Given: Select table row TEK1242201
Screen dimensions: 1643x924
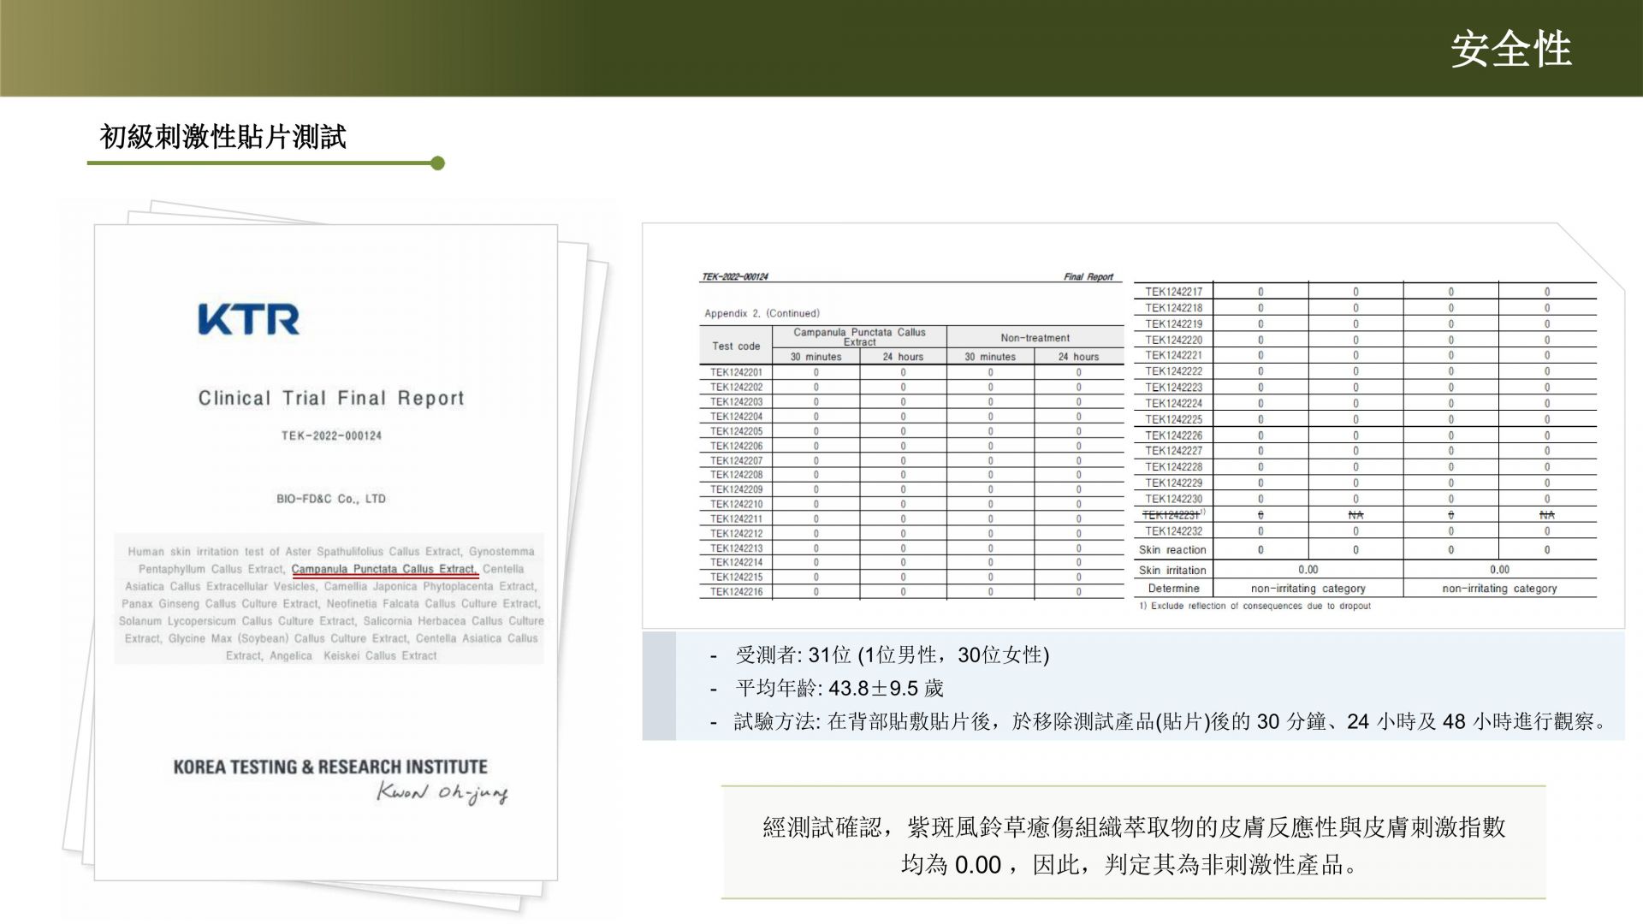Looking at the screenshot, I should 736,372.
